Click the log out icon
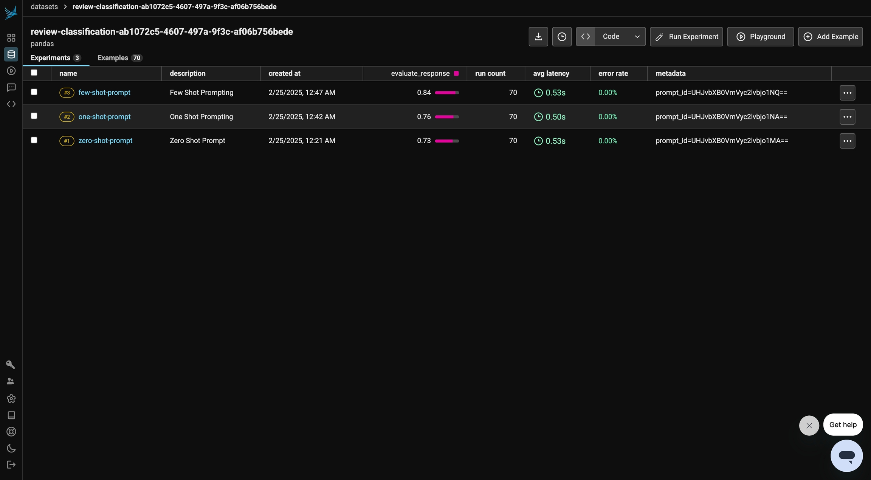 point(11,465)
